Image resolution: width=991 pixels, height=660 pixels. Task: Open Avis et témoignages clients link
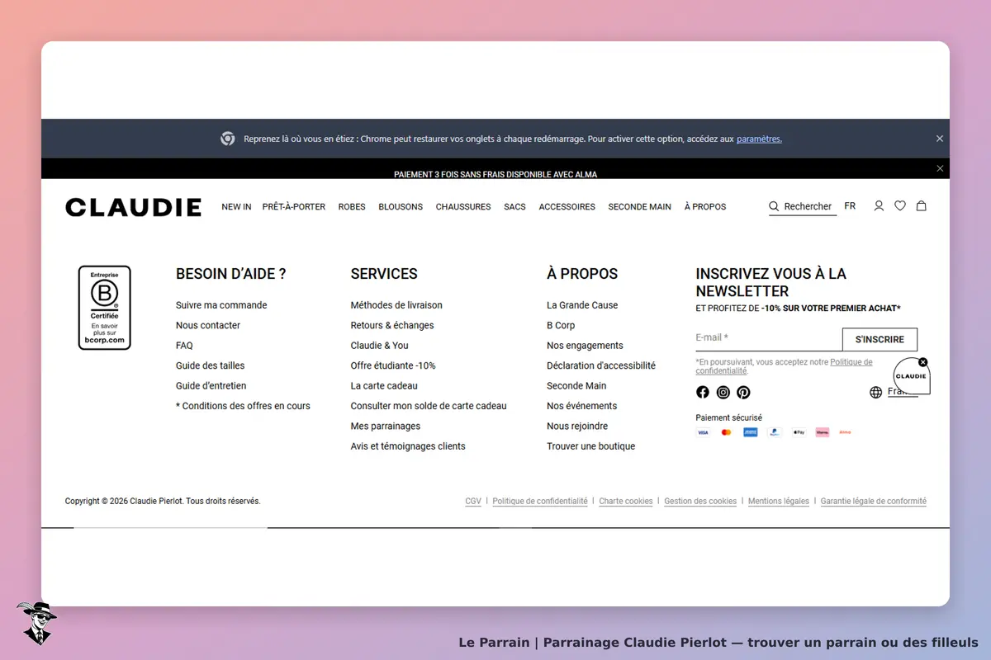tap(408, 446)
